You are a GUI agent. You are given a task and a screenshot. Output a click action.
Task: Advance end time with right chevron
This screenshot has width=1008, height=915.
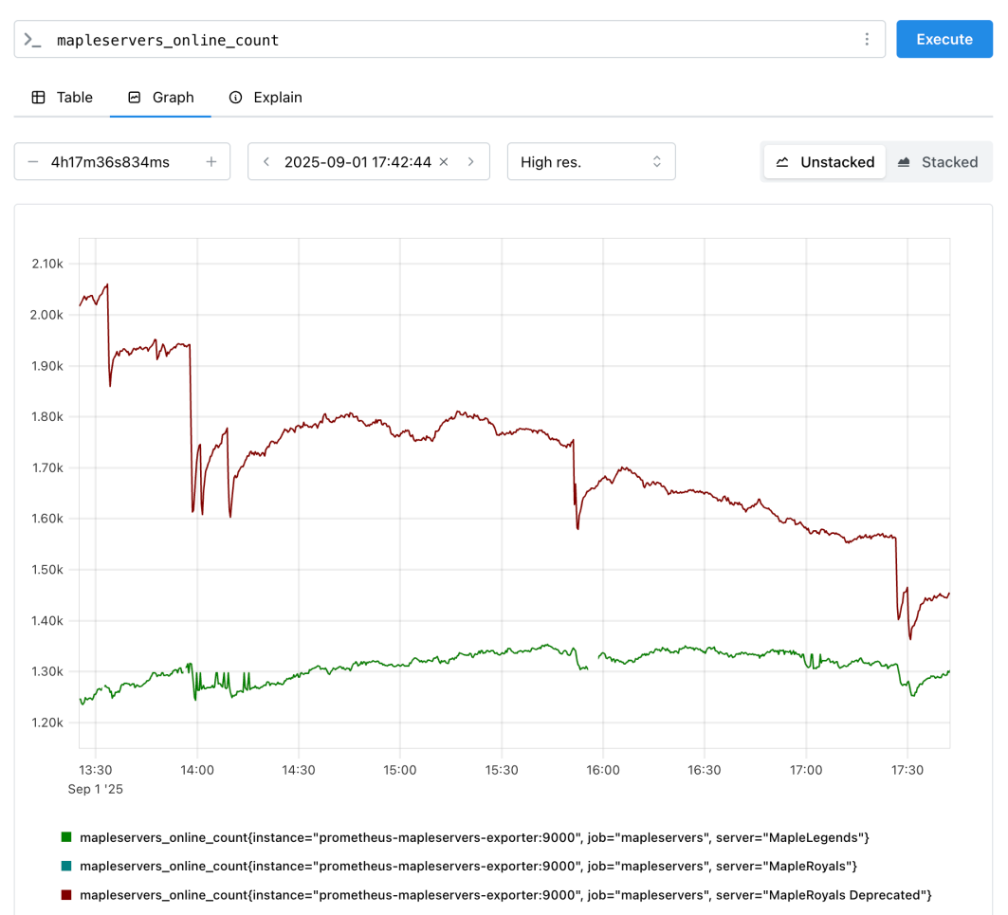pos(471,162)
